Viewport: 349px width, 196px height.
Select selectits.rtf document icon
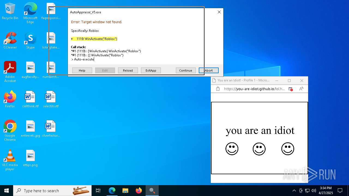[51, 99]
